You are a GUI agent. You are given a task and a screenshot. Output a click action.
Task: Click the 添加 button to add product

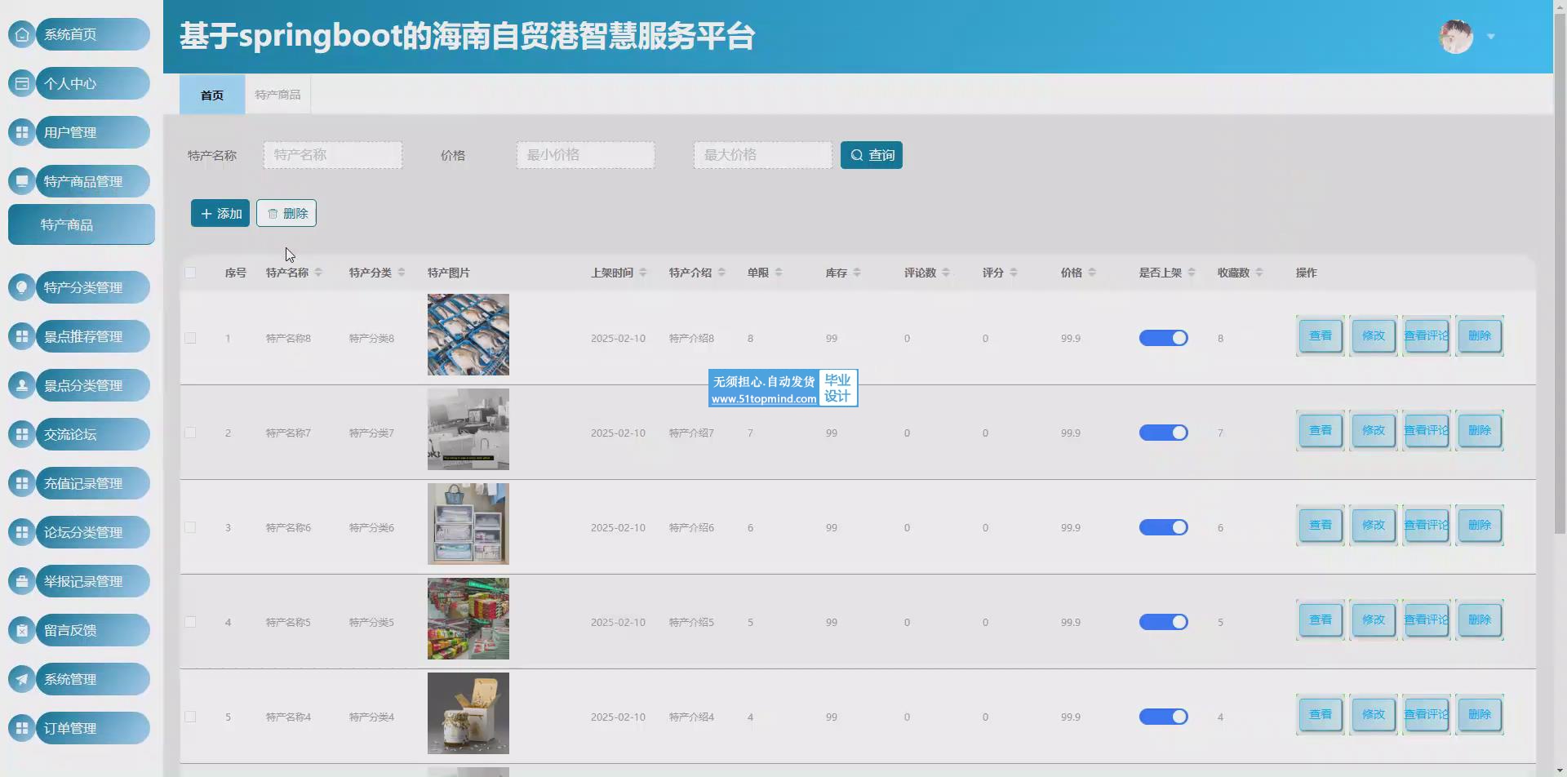click(x=220, y=214)
